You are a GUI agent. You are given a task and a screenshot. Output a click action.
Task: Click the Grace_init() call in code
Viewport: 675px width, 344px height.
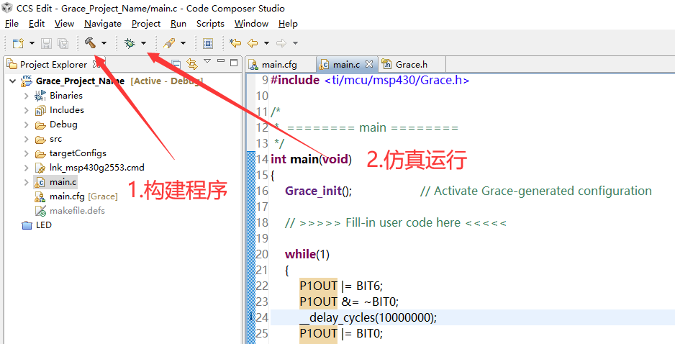tap(318, 191)
